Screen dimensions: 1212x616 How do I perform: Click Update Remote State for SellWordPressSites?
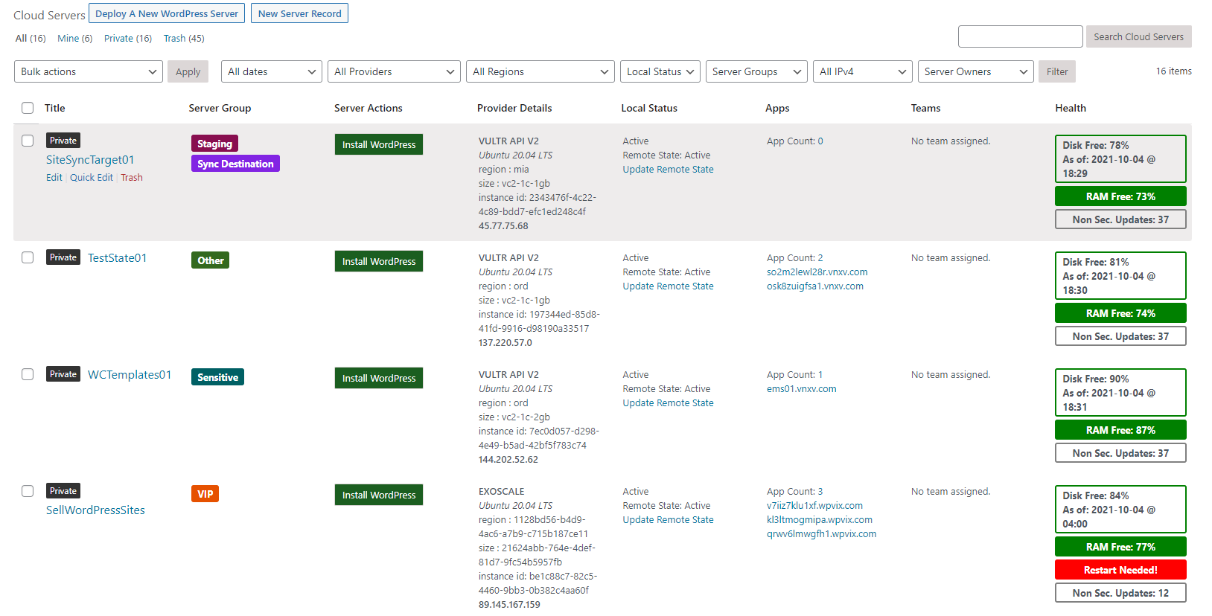[668, 520]
